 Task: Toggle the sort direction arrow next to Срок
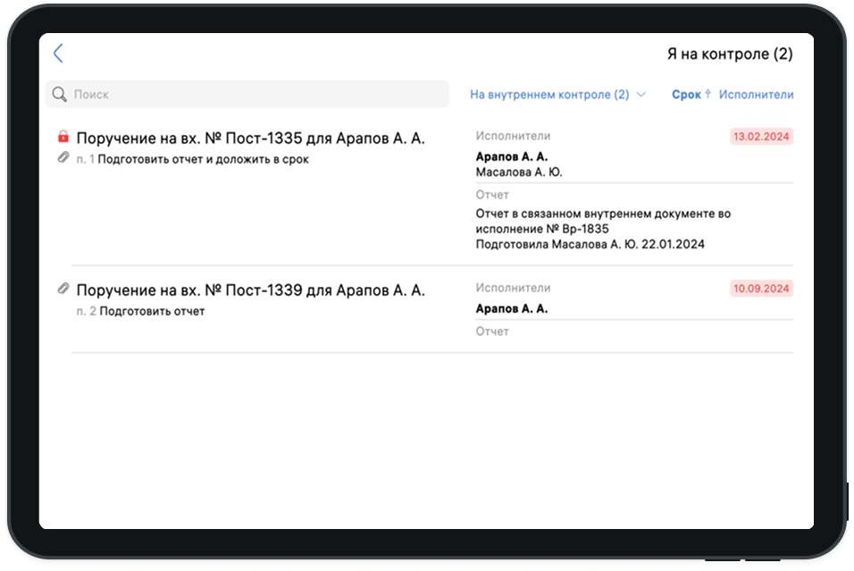707,94
